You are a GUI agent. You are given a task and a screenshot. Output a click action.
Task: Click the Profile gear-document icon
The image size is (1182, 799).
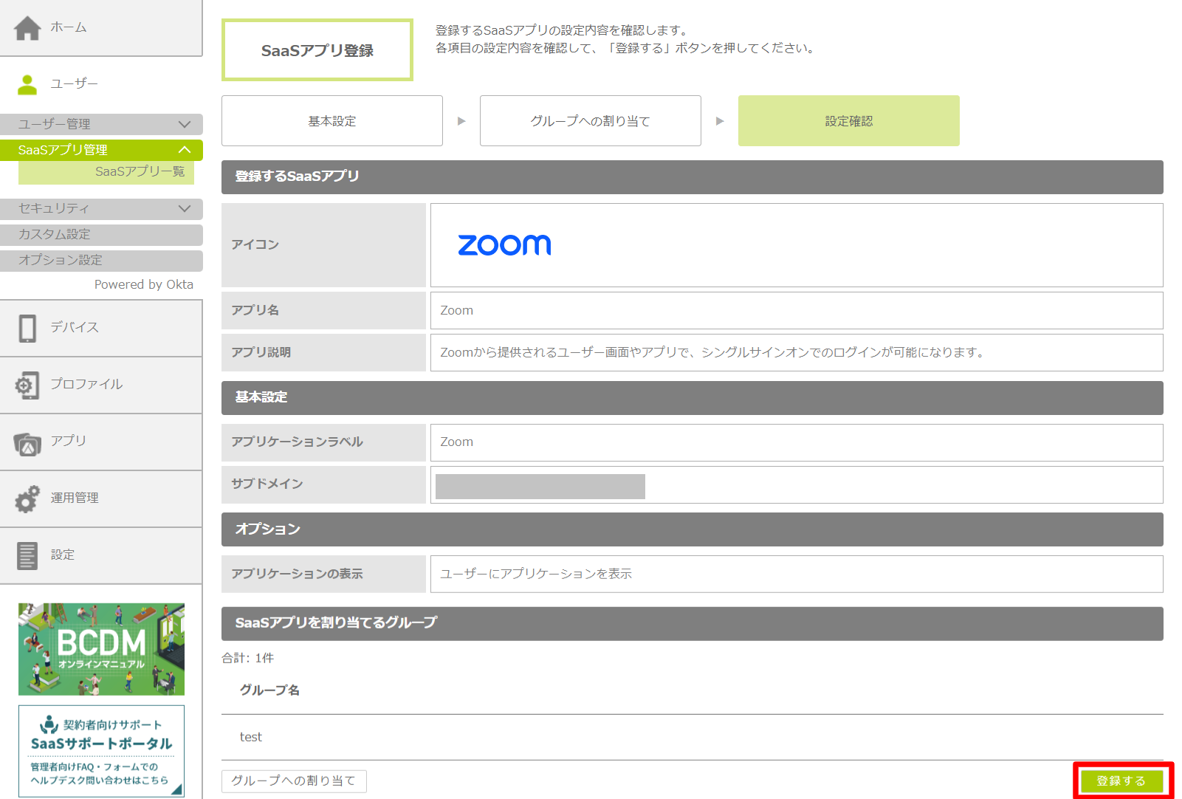pos(27,385)
